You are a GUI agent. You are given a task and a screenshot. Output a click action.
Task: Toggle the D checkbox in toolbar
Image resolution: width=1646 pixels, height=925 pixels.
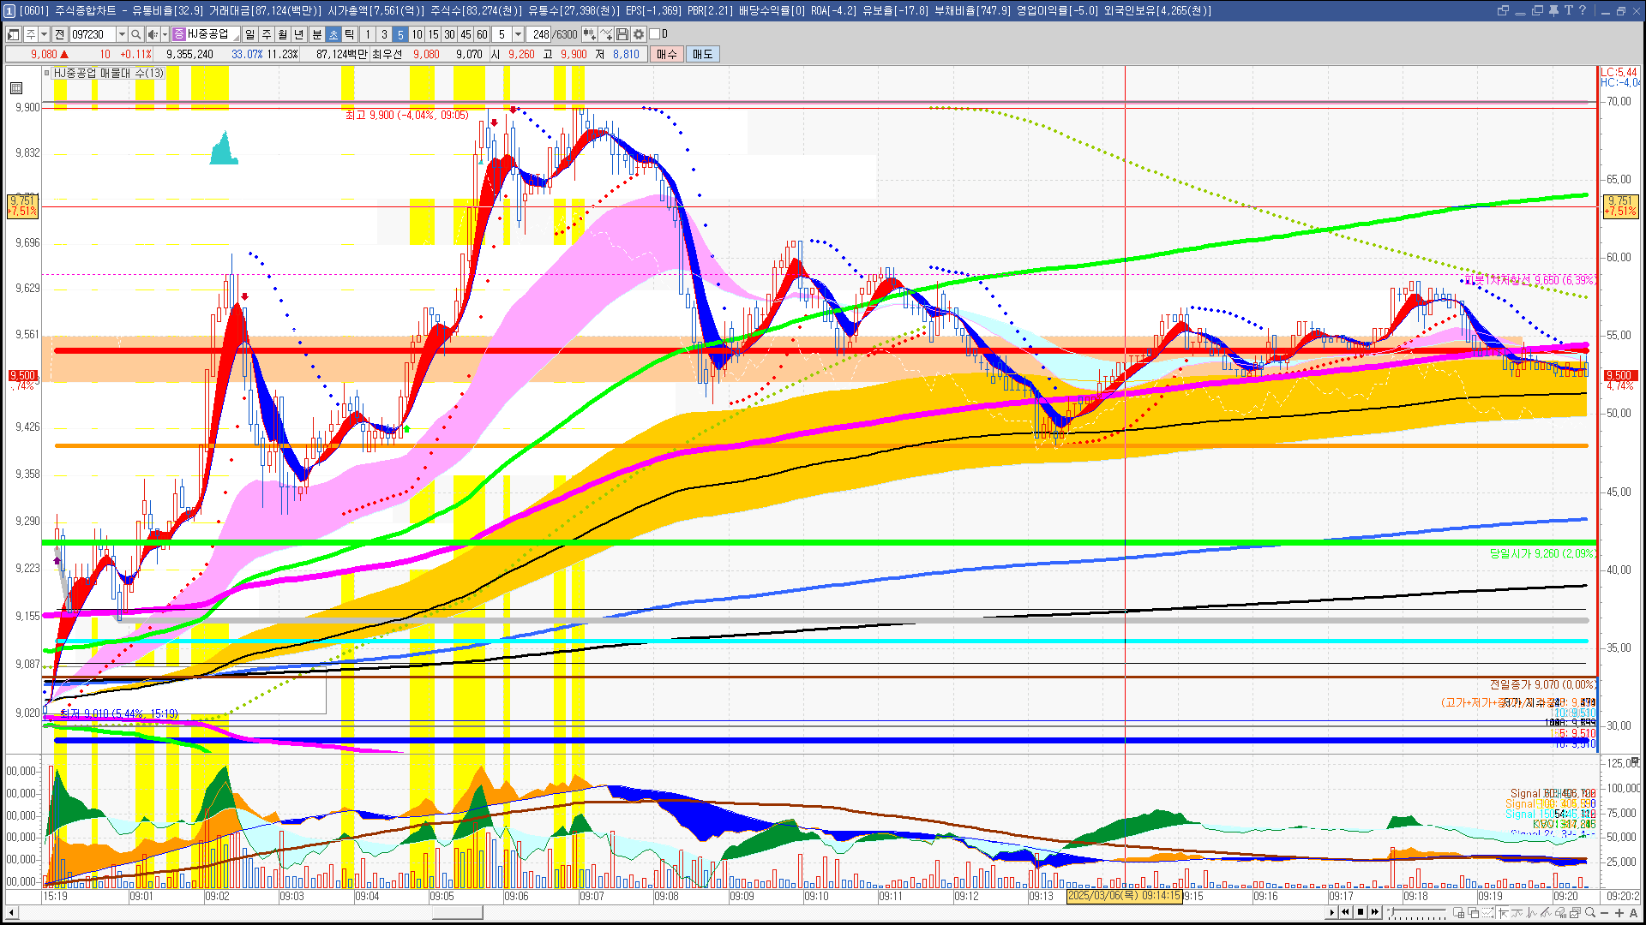pos(655,34)
